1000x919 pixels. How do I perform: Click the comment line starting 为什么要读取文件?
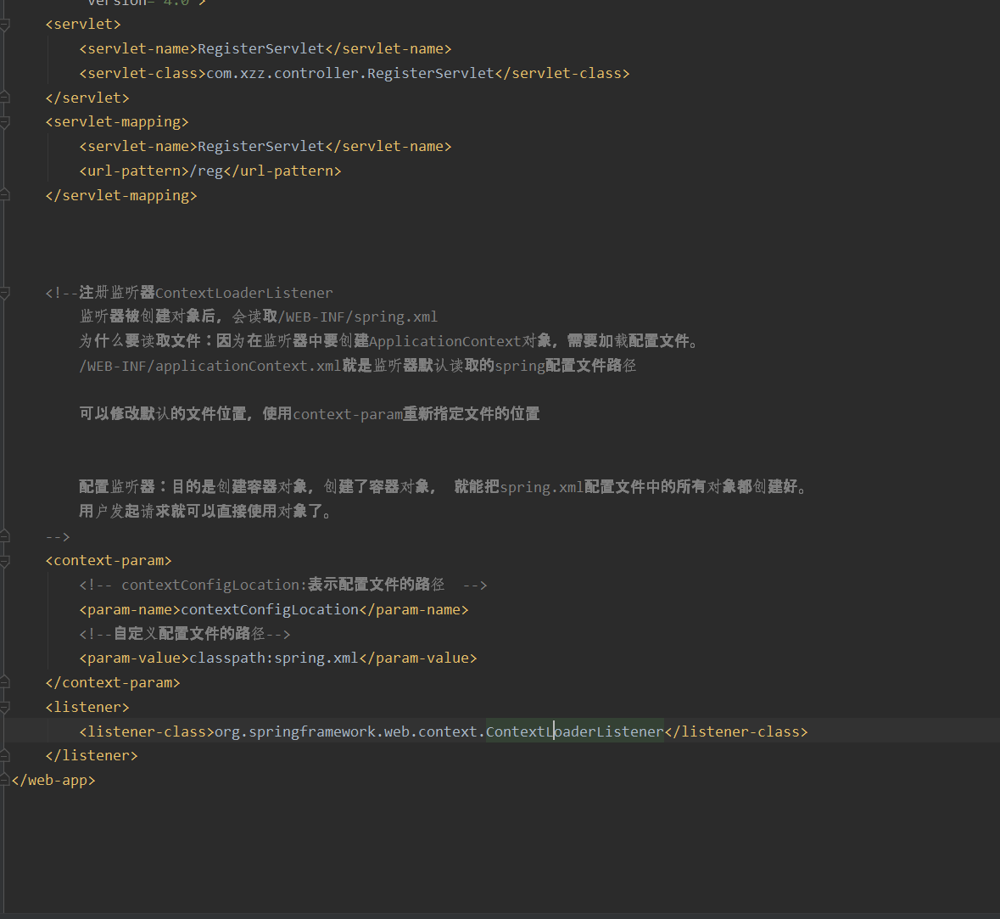(x=389, y=341)
